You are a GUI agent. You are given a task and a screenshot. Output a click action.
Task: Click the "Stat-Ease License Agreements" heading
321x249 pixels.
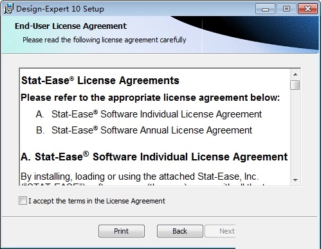click(100, 81)
